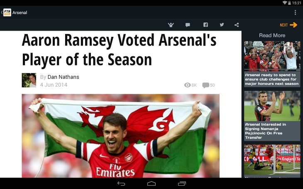Open comments via toolbar speech bubble

188,25
